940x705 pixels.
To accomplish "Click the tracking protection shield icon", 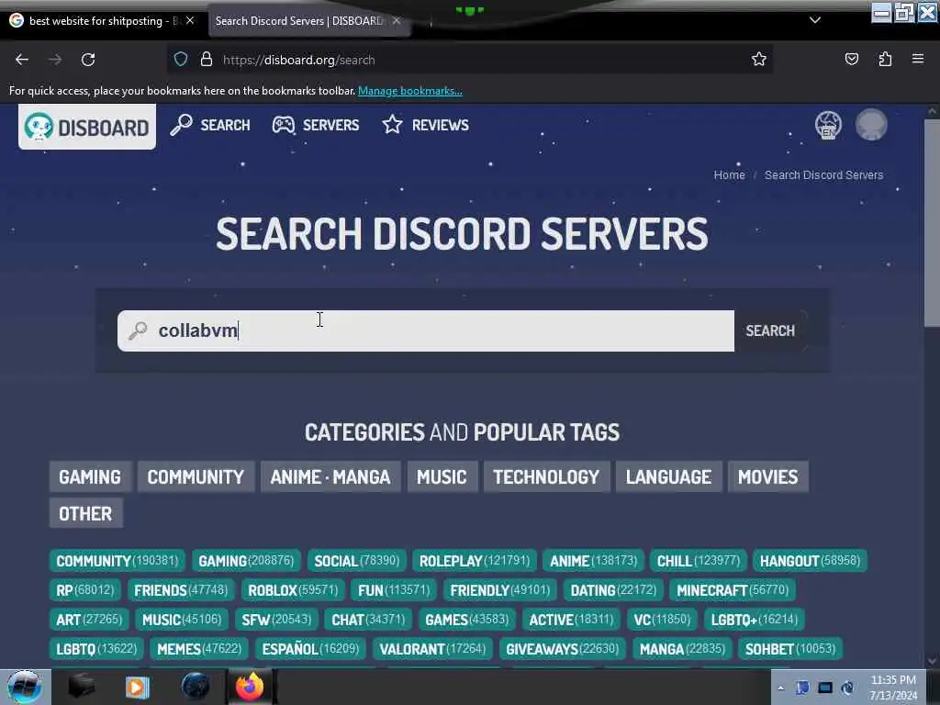I will [x=181, y=60].
